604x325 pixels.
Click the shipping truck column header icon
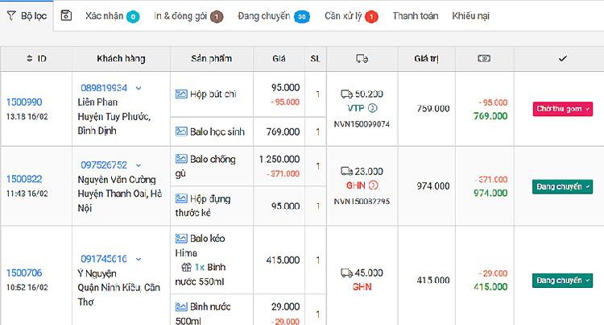[362, 58]
